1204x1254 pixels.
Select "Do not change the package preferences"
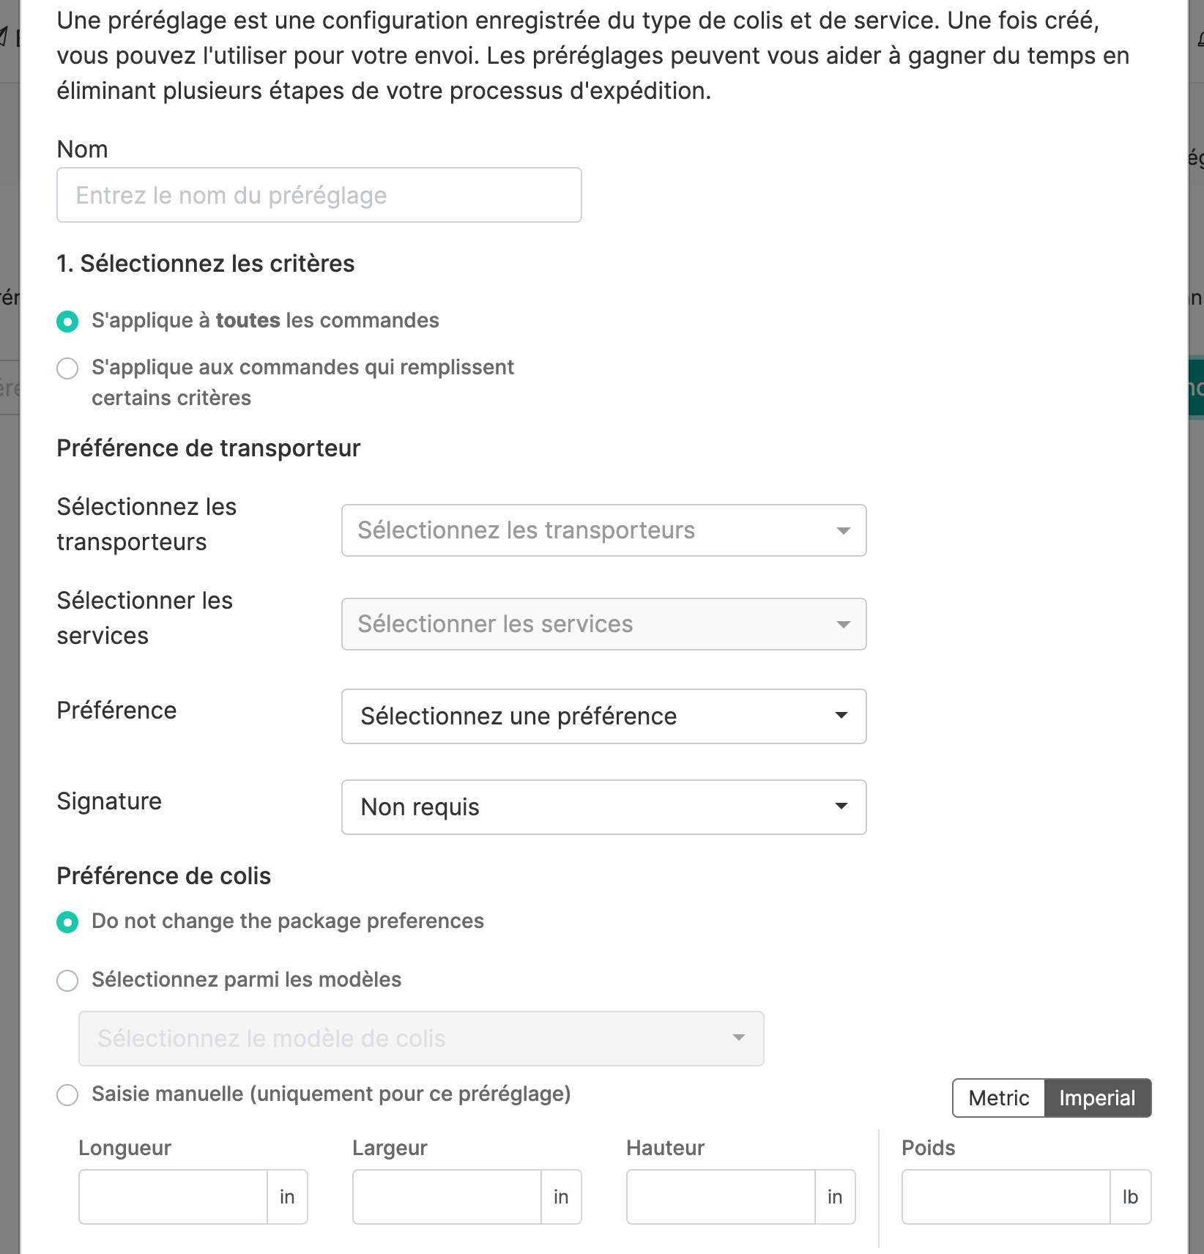tap(67, 922)
